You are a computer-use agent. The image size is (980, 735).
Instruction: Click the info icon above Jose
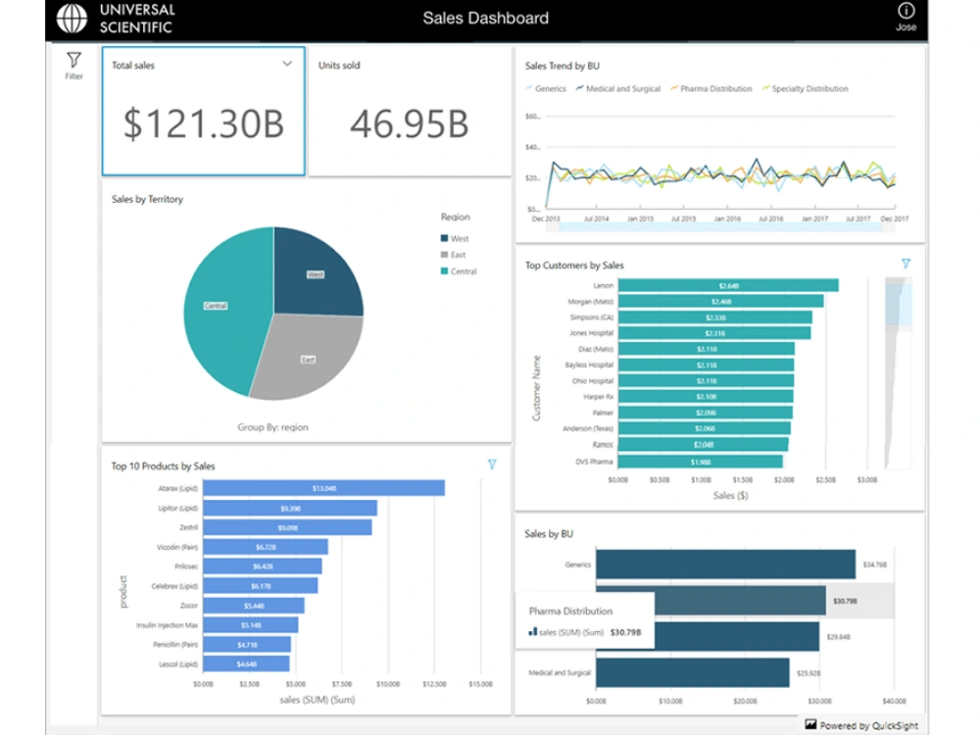tap(906, 10)
